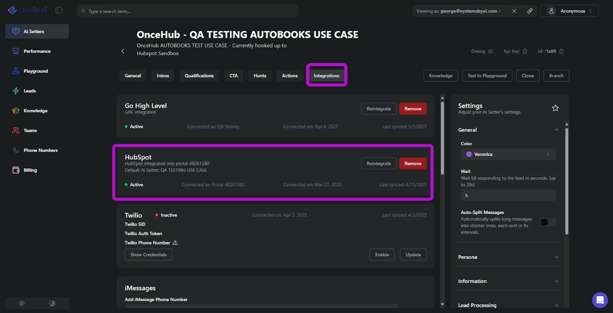Click the integrations list scrollbar
The height and width of the screenshot is (313, 613).
coord(442,138)
